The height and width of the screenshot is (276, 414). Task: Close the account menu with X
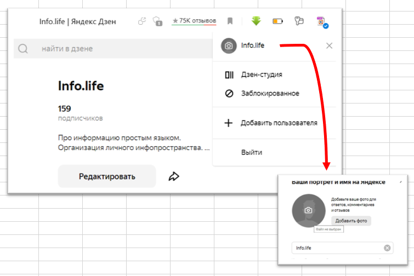pyautogui.click(x=329, y=45)
